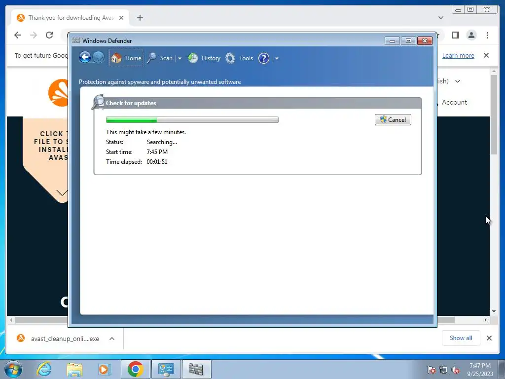The image size is (505, 379).
Task: Click the update progress bar
Action: (192, 120)
